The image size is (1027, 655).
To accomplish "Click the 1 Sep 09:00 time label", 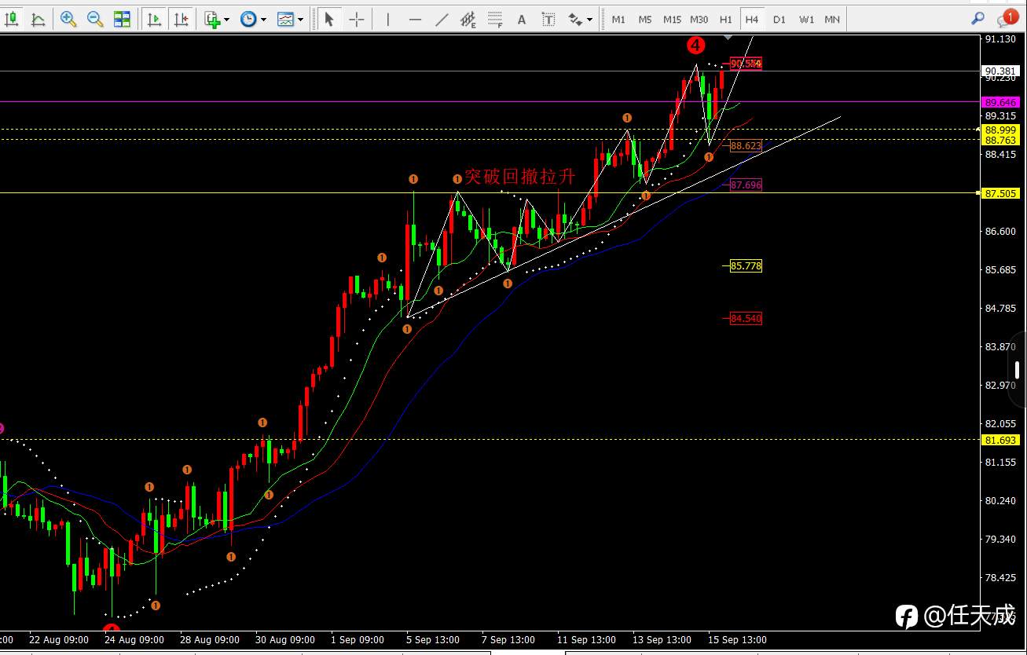I will coord(358,639).
